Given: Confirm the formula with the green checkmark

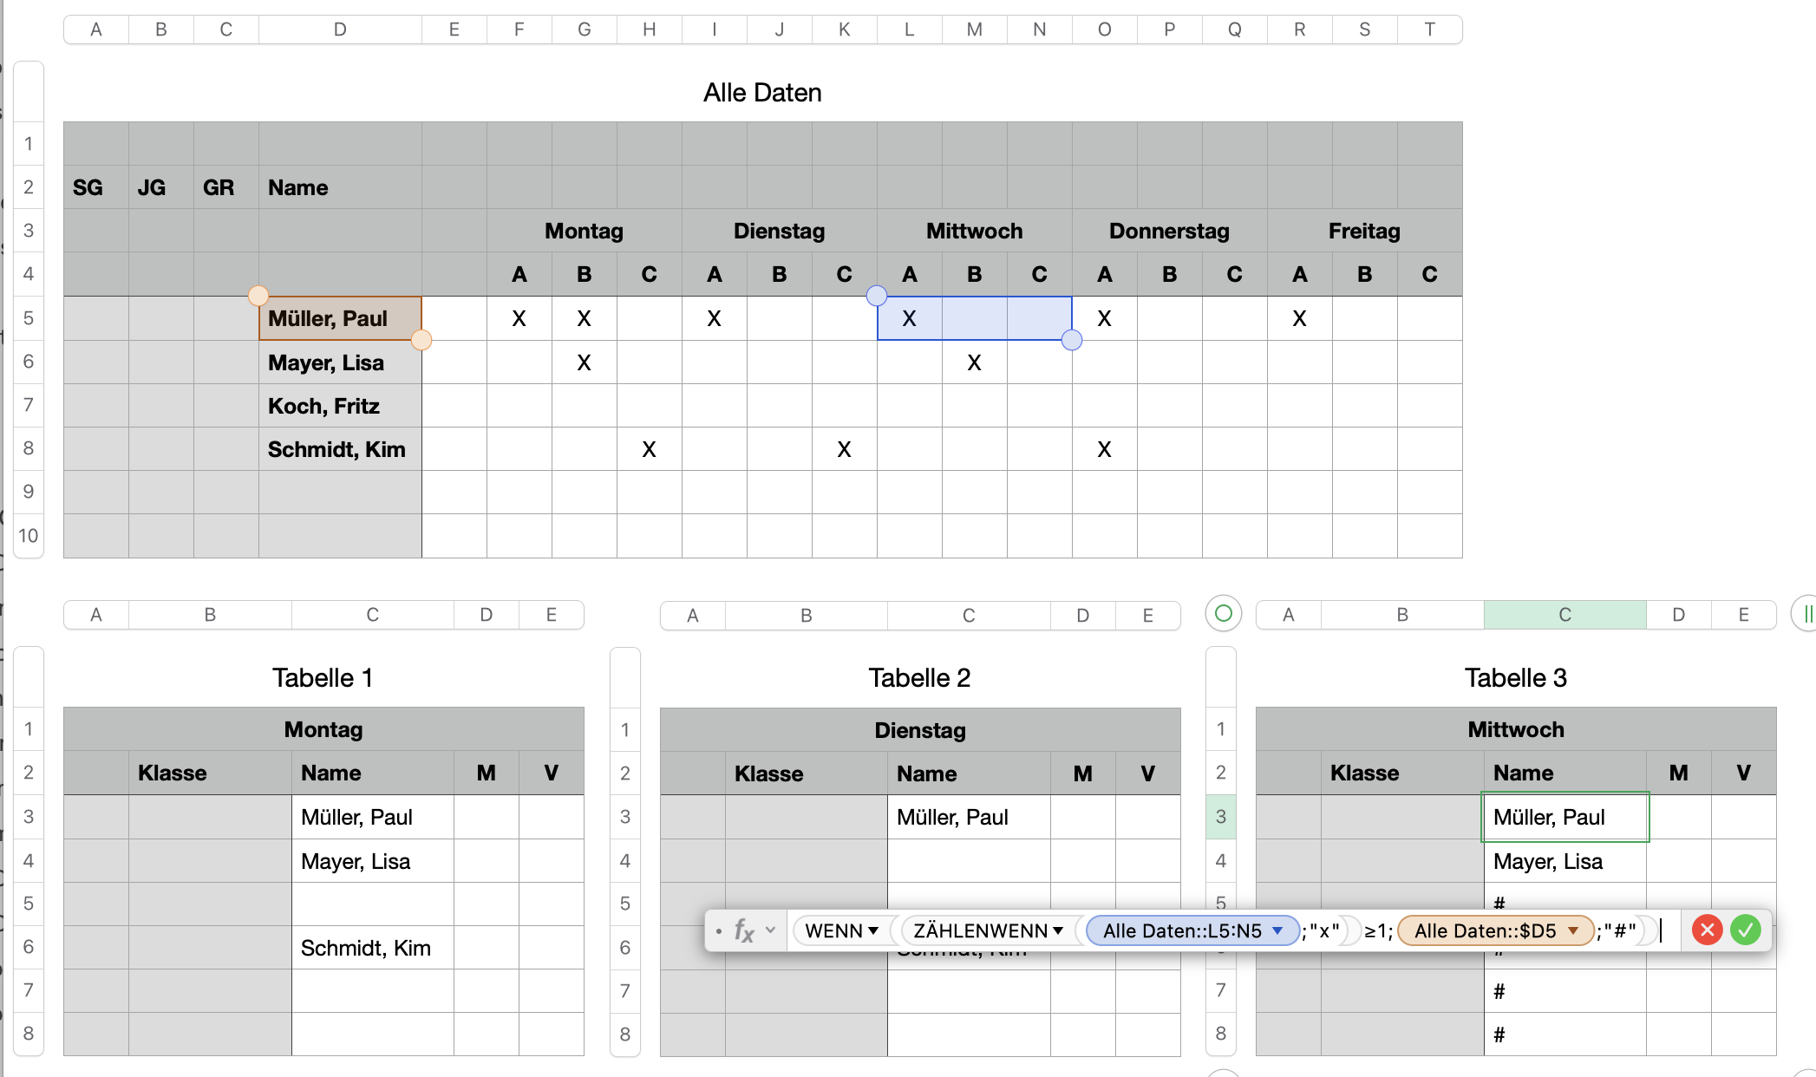Looking at the screenshot, I should [x=1745, y=930].
